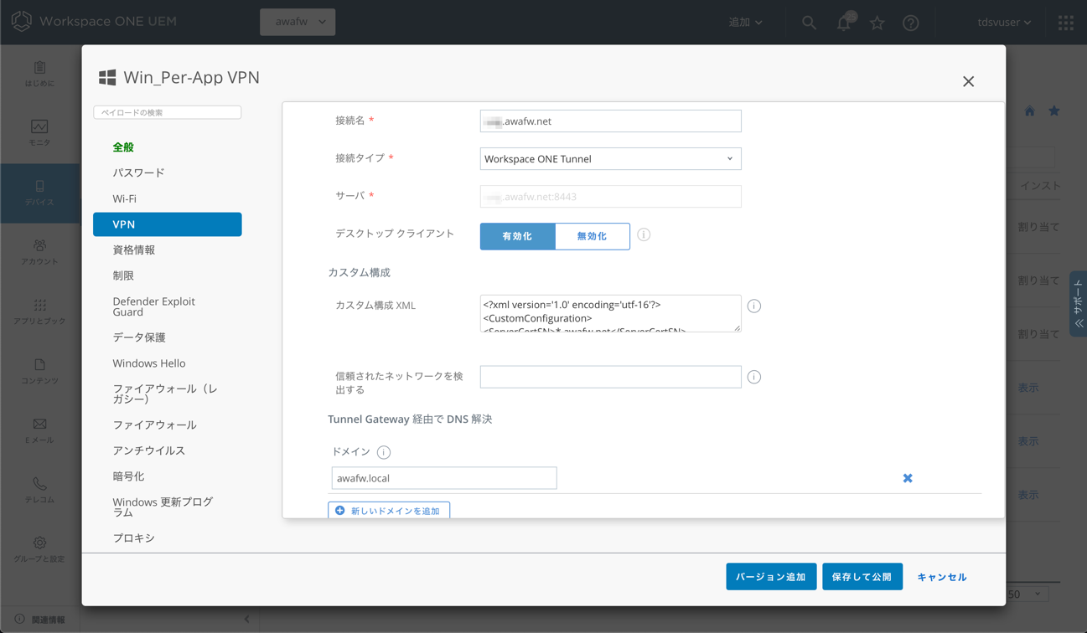The height and width of the screenshot is (633, 1087).
Task: Click info icon next to デスクトップ クライアント
Action: pyautogui.click(x=644, y=234)
